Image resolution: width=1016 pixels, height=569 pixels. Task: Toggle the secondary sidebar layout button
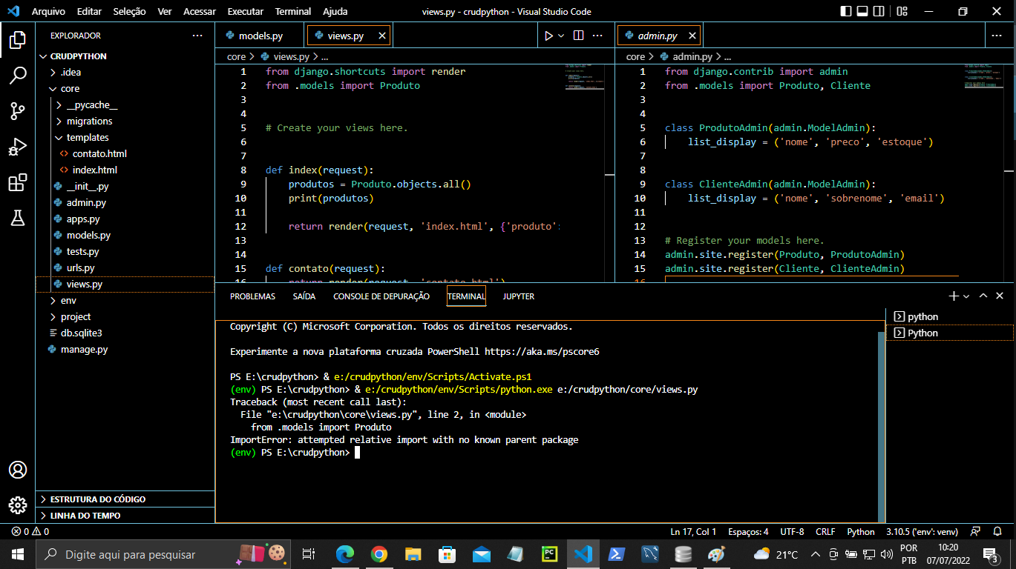(x=879, y=11)
